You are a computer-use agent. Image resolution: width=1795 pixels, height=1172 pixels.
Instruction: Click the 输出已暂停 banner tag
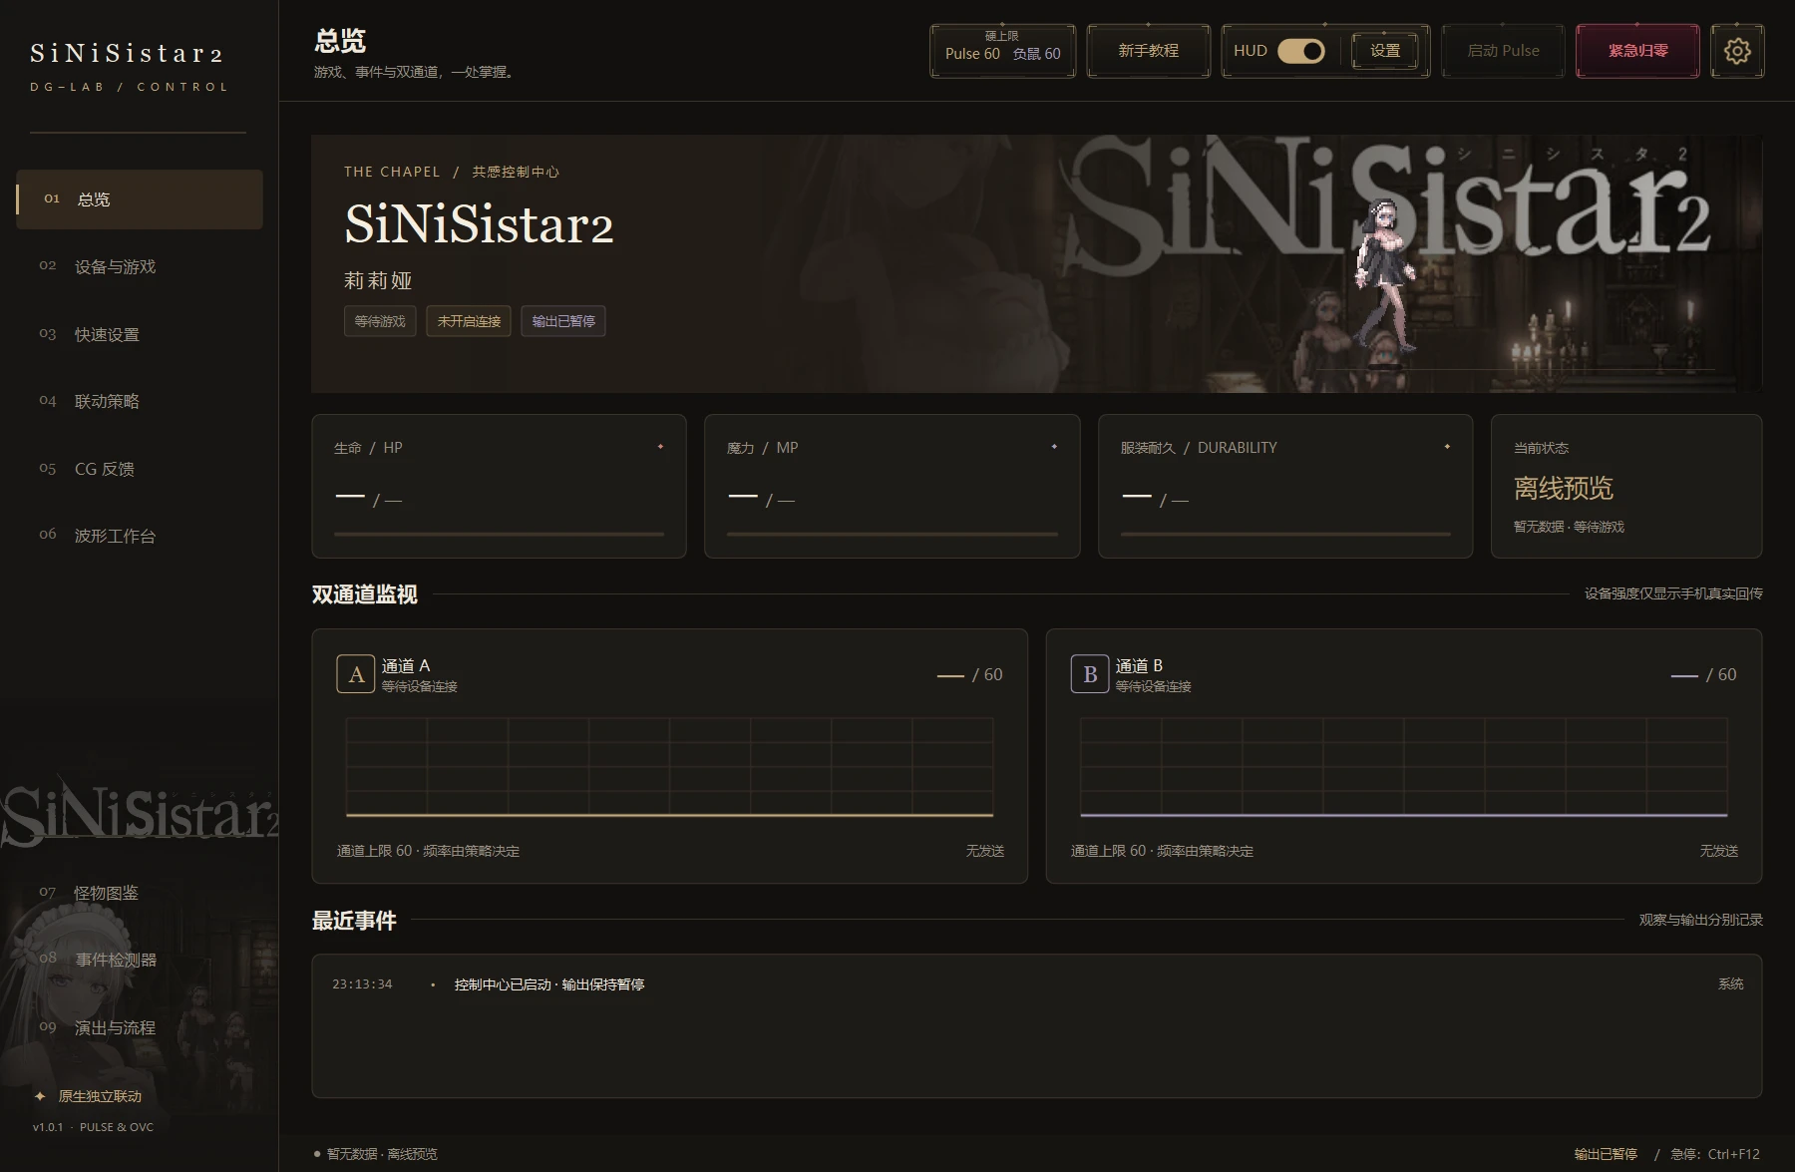pyautogui.click(x=563, y=321)
